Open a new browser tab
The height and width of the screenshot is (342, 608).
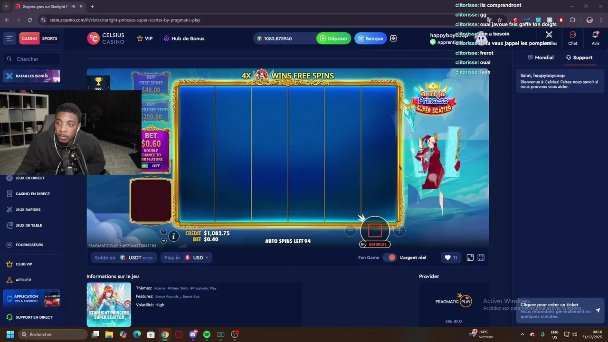[92, 7]
